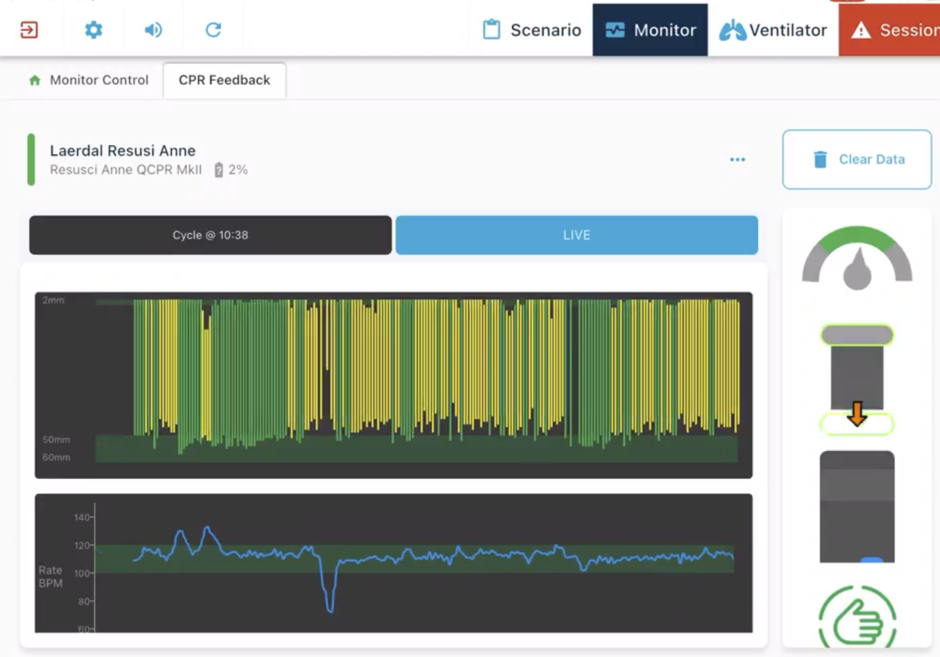Viewport: 940px width, 657px height.
Task: Mute sound using the speaker icon
Action: (153, 30)
